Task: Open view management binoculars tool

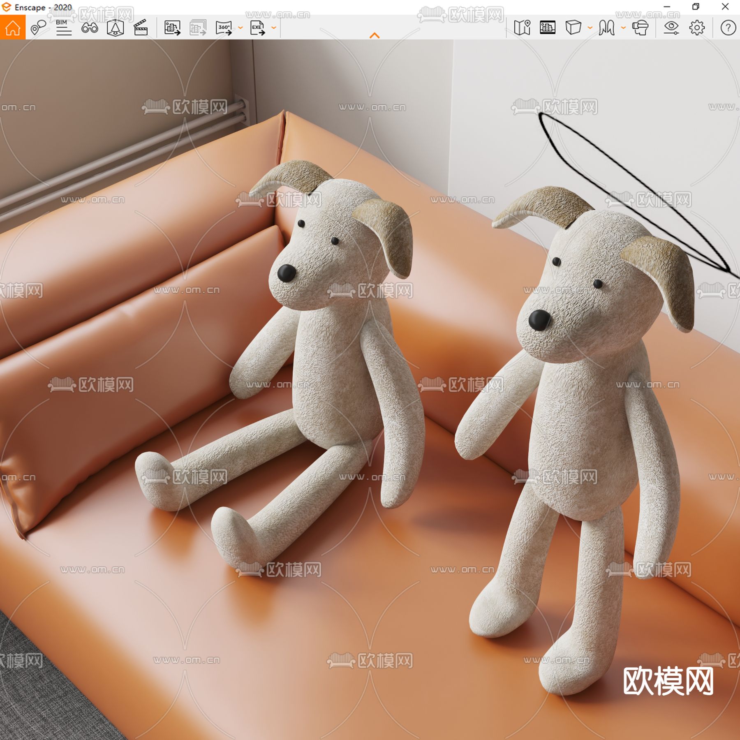Action: (x=91, y=28)
